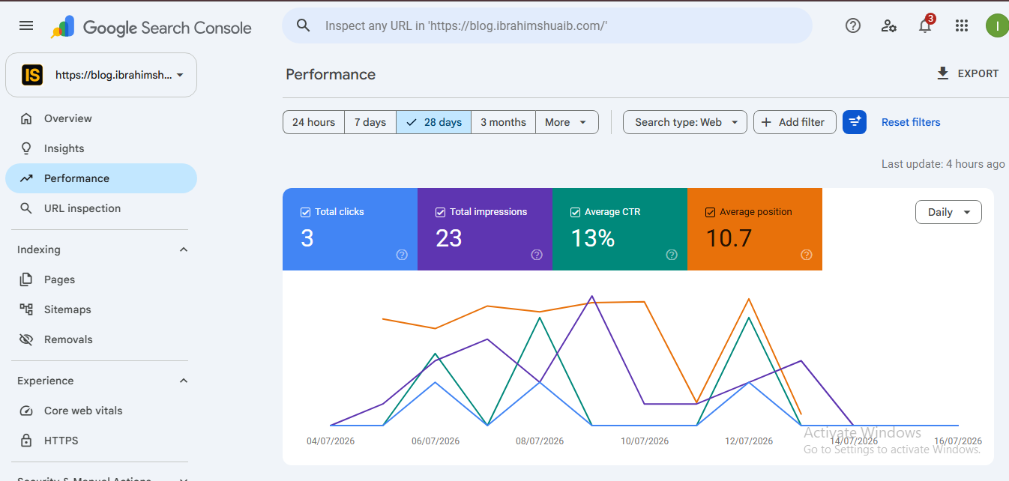Screen dimensions: 1009x481
Task: Click the Total clicks blue card value 3
Action: 307,238
